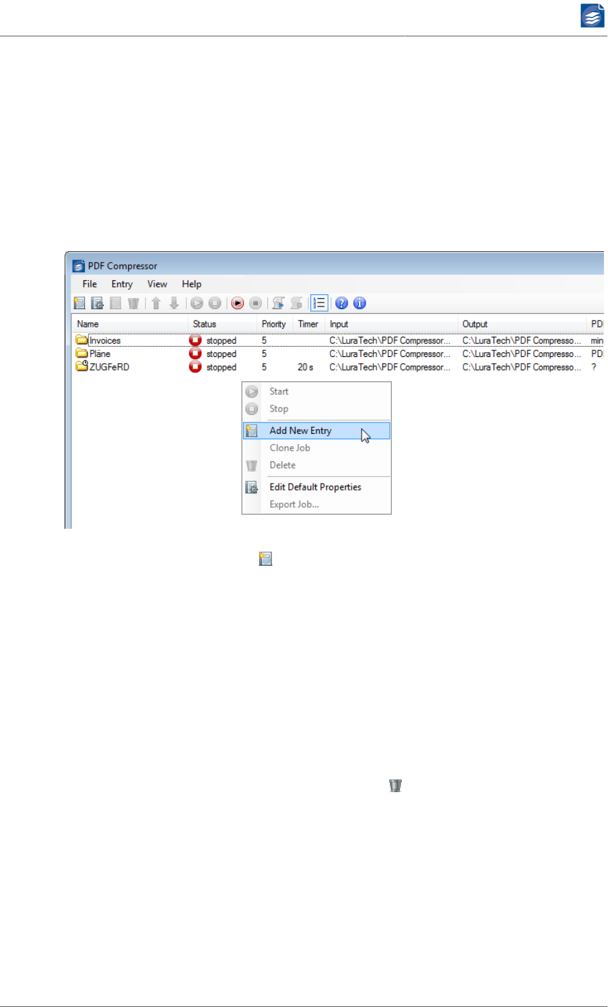This screenshot has height=1007, width=608.
Task: Click the PDF Compressor title bar app icon
Action: tap(79, 266)
